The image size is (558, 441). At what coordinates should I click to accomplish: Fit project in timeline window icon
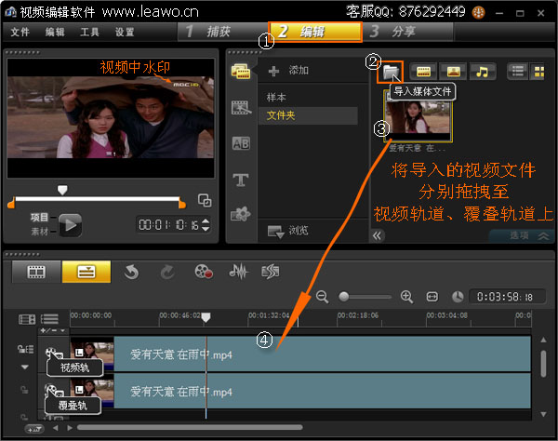coord(432,296)
